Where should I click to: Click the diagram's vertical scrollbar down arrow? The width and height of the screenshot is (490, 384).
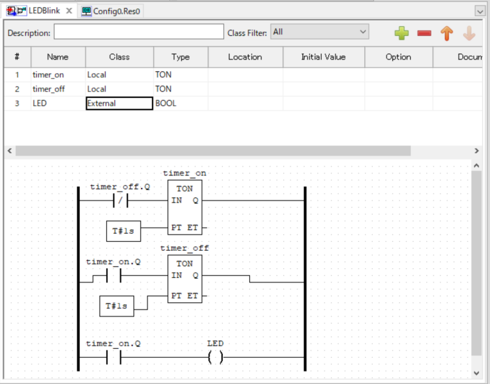pyautogui.click(x=476, y=373)
